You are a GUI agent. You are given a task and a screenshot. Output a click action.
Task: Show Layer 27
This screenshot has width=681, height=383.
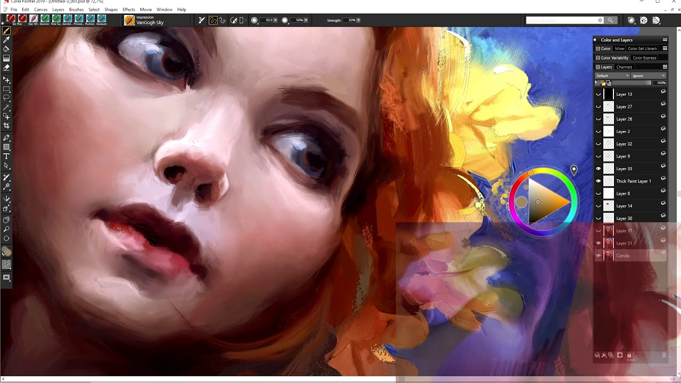598,106
